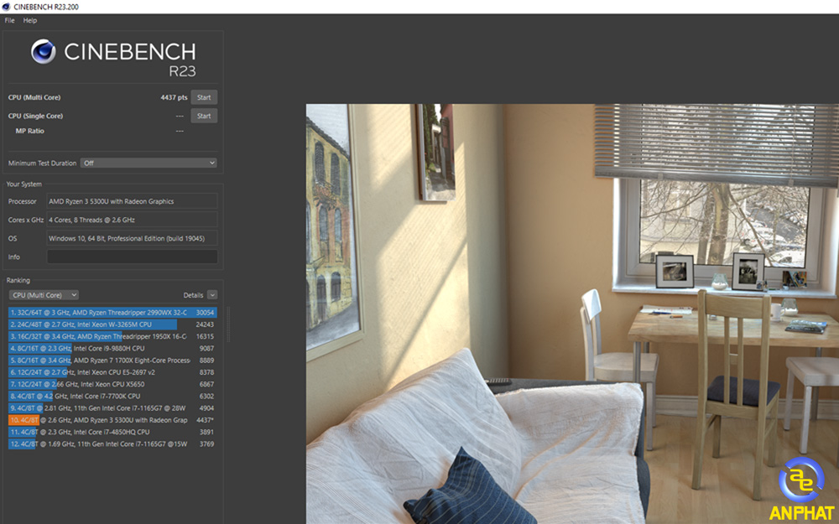Open the Minimum Test Duration dropdown

(149, 163)
